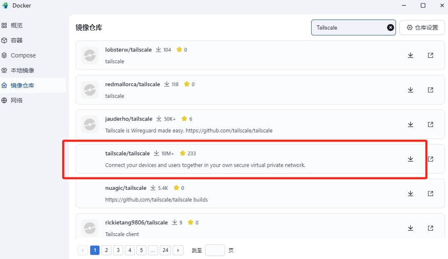Viewport: 448px width, 259px height.
Task: Click the 233 star count
Action: [x=192, y=154]
